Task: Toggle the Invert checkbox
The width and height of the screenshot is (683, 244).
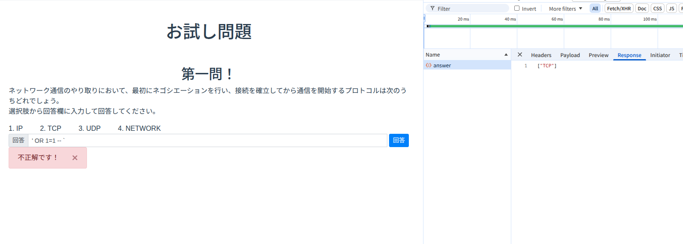Action: 517,9
